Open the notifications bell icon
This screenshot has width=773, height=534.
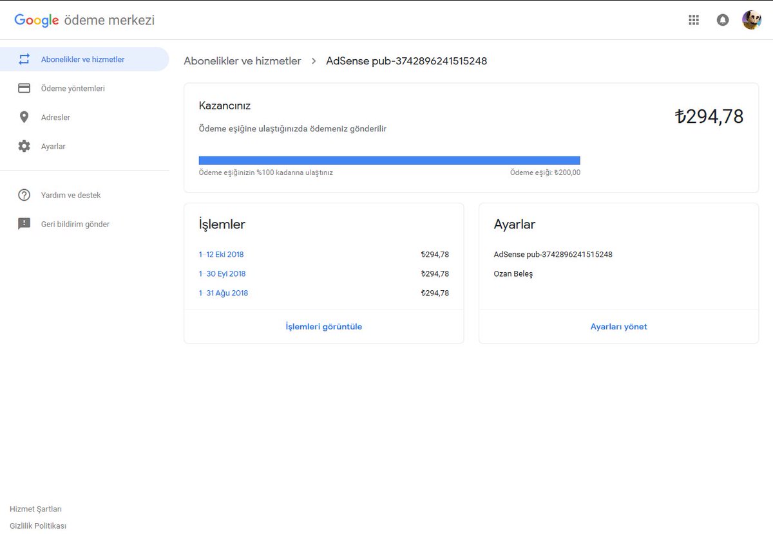click(x=723, y=20)
